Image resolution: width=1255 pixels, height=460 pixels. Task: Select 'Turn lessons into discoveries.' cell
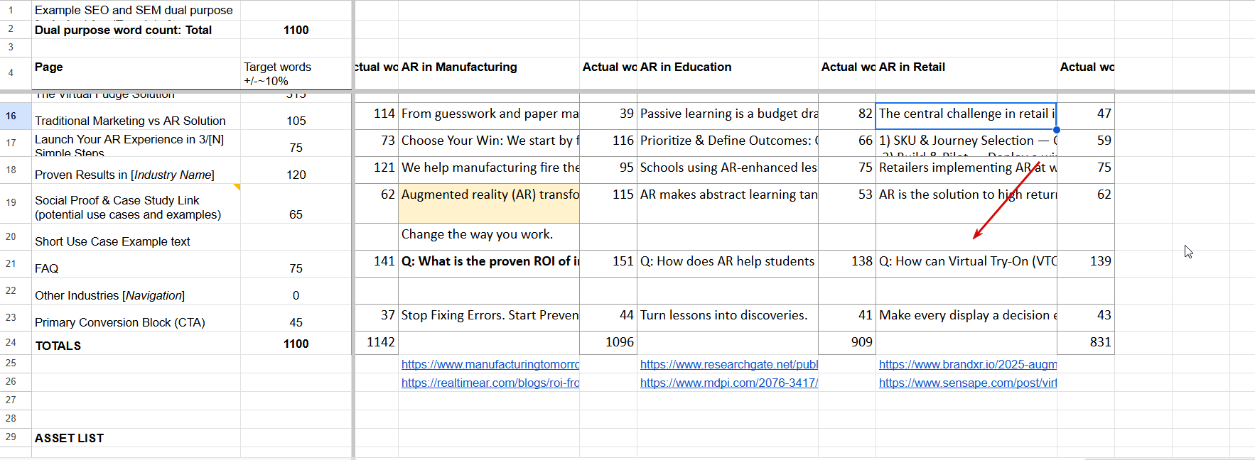coord(728,318)
